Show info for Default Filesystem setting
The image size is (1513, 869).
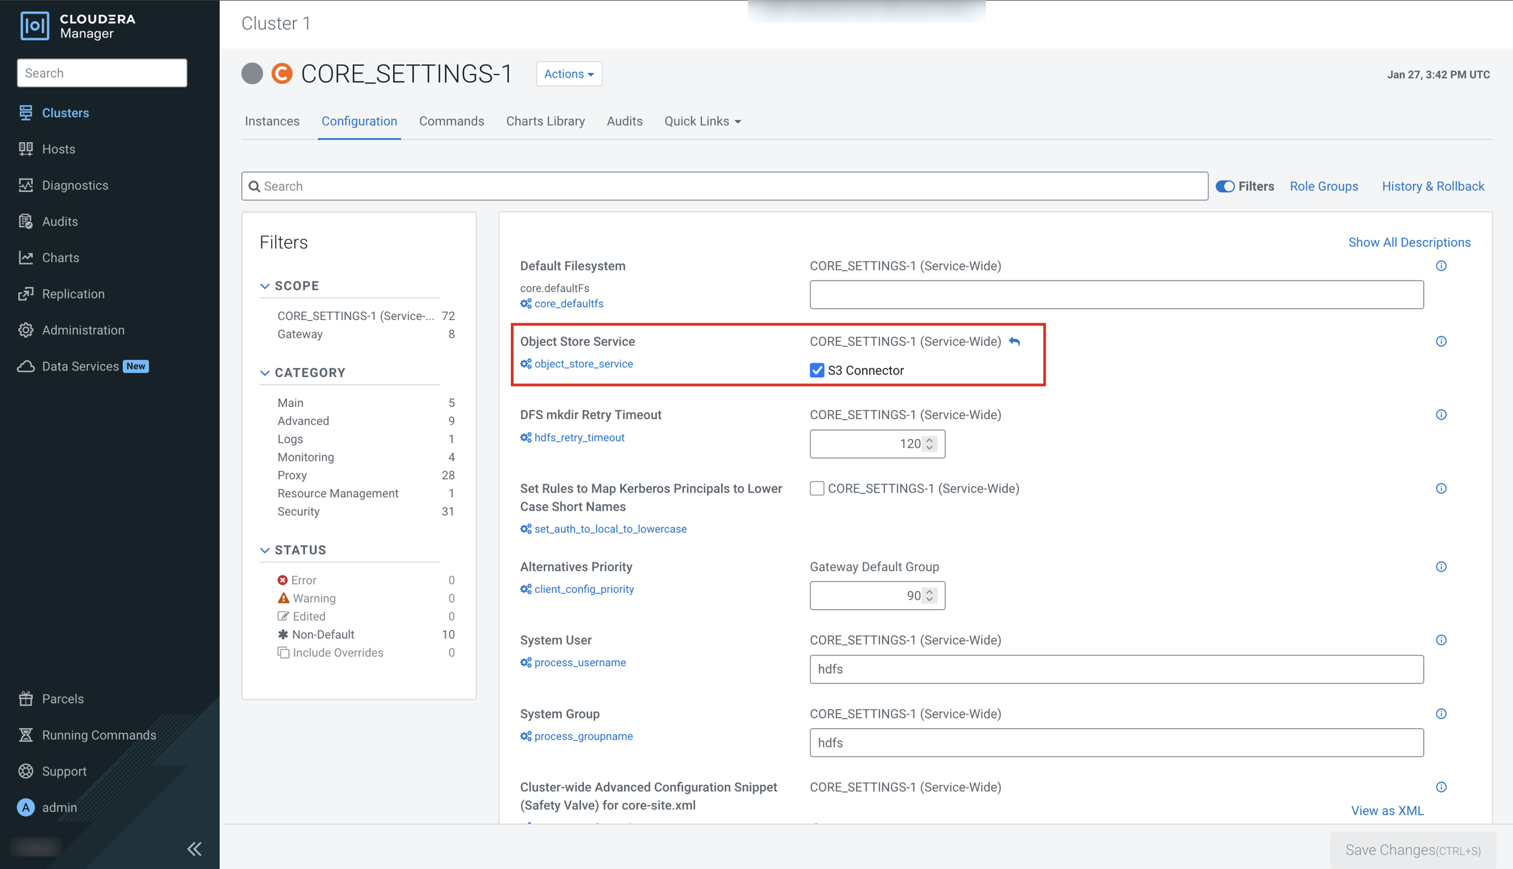tap(1441, 266)
